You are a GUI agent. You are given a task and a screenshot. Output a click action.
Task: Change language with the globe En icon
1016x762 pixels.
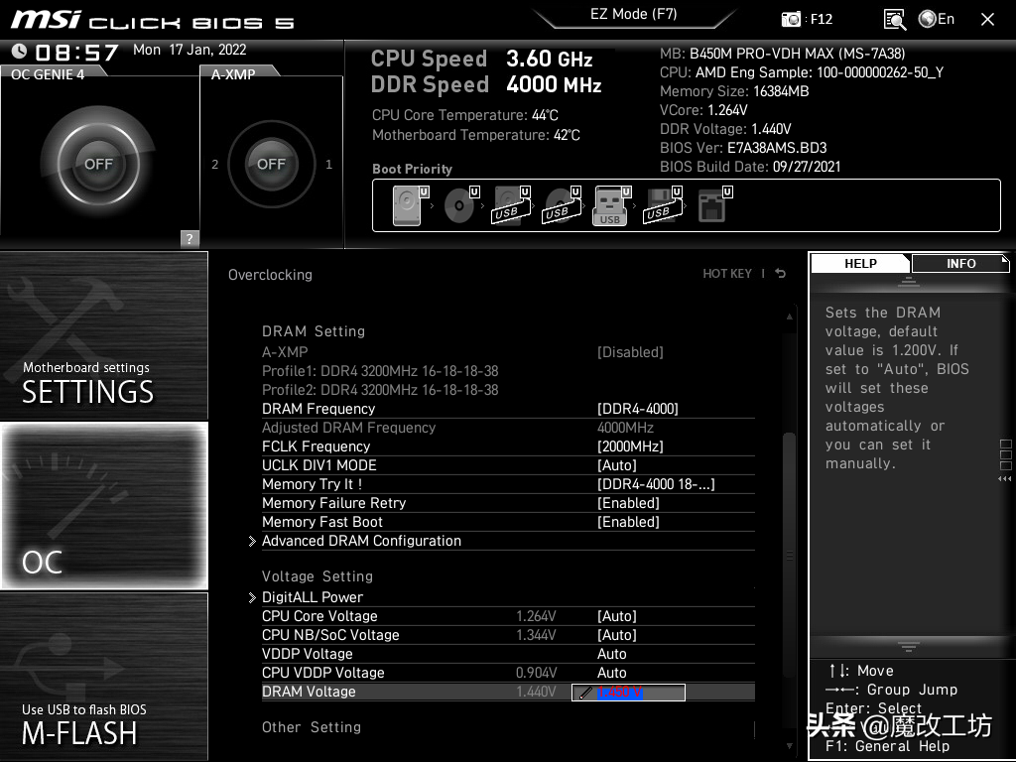point(937,19)
